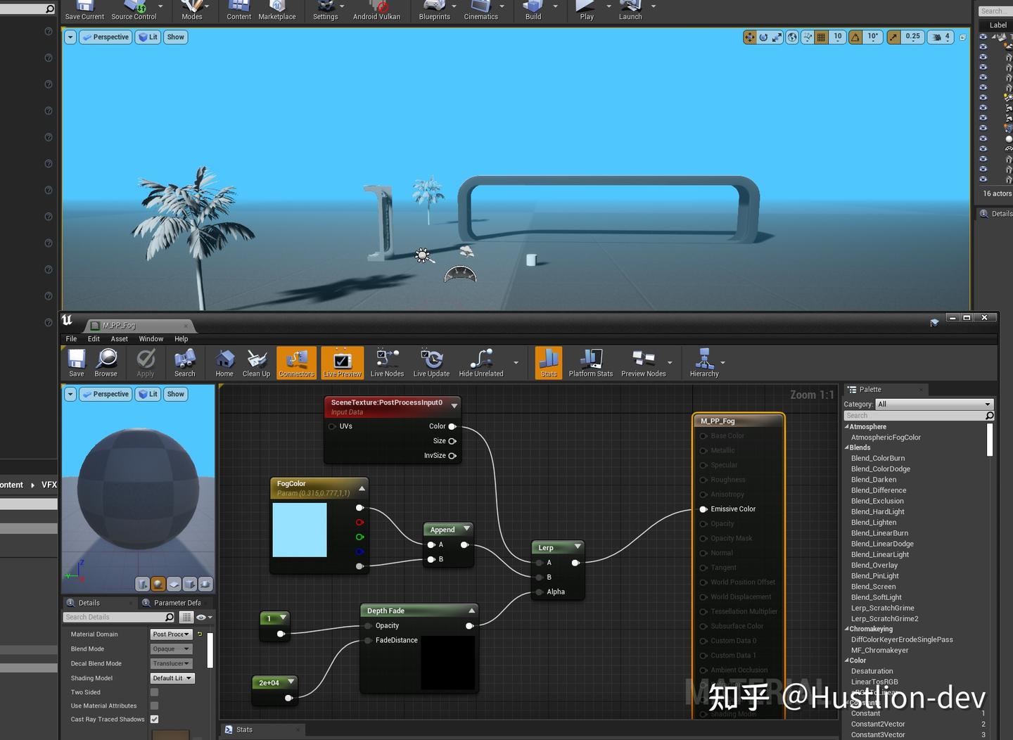Uncheck Cast Ray Traced Shadows

pyautogui.click(x=154, y=719)
